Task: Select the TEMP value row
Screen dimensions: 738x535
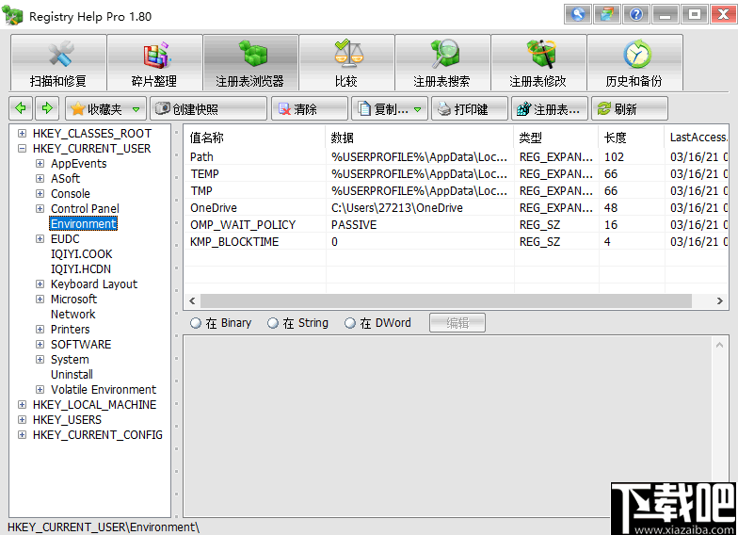Action: point(456,173)
